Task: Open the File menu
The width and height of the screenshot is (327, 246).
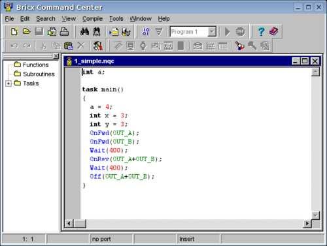Action: pyautogui.click(x=9, y=19)
